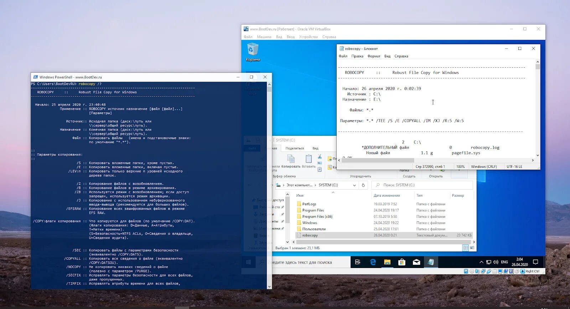Click Notepad horizontal scrollbar right arrow

point(533,160)
